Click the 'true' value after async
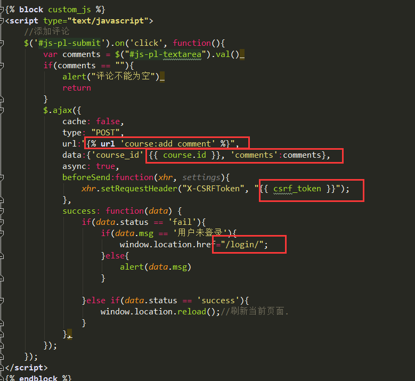 (105, 166)
